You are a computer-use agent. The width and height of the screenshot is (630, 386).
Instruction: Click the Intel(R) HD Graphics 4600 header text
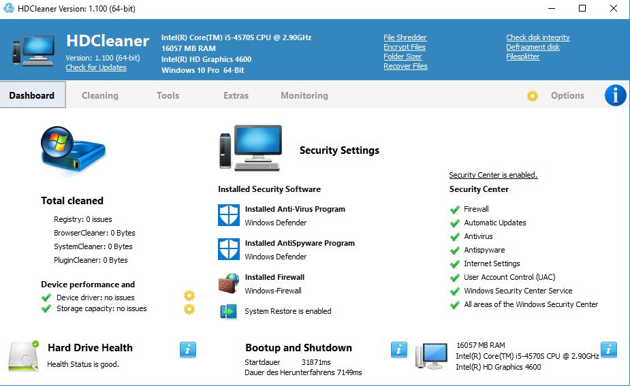pos(206,59)
